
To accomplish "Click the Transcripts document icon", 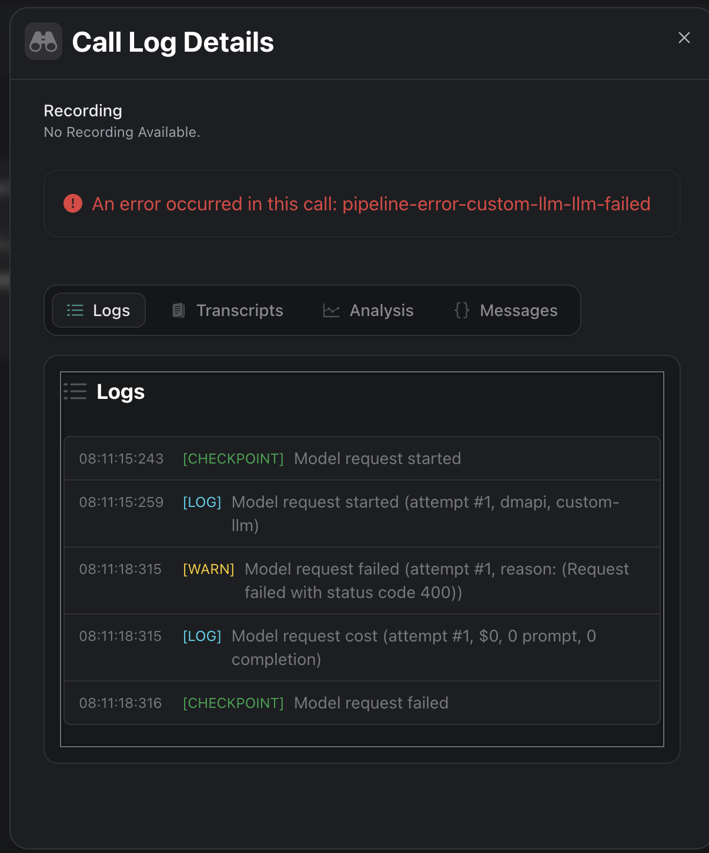I will click(178, 310).
